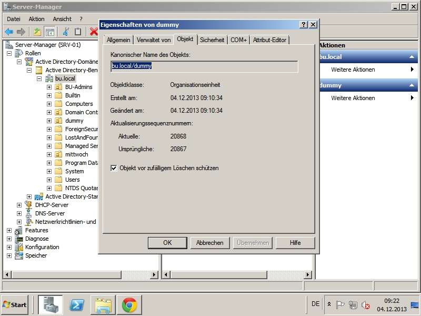Screen dimensions: 421x316
Task: Click the scissors cut icon
Action: tap(66, 32)
